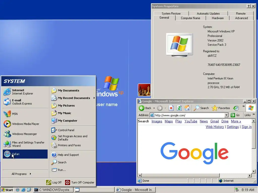Open My Music folder
This screenshot has height=193, width=258.
point(73,113)
